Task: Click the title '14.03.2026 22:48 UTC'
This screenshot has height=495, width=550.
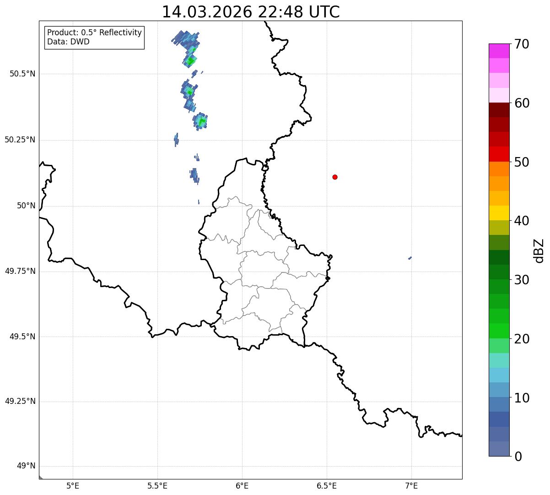Action: click(x=251, y=11)
